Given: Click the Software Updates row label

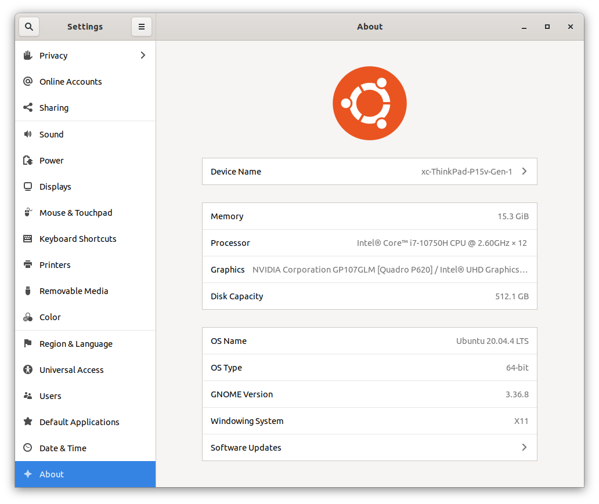Looking at the screenshot, I should pos(246,448).
